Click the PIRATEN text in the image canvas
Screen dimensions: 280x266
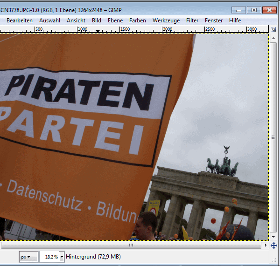pos(79,91)
